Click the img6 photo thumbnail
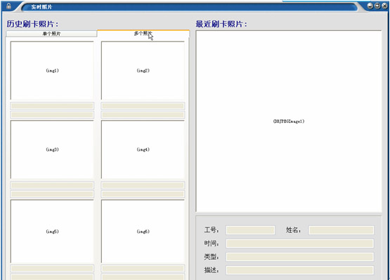Image resolution: width=390 pixels, height=280 pixels. (143, 232)
